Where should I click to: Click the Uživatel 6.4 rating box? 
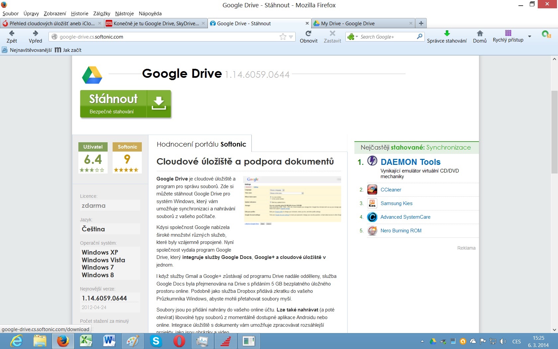[93, 158]
